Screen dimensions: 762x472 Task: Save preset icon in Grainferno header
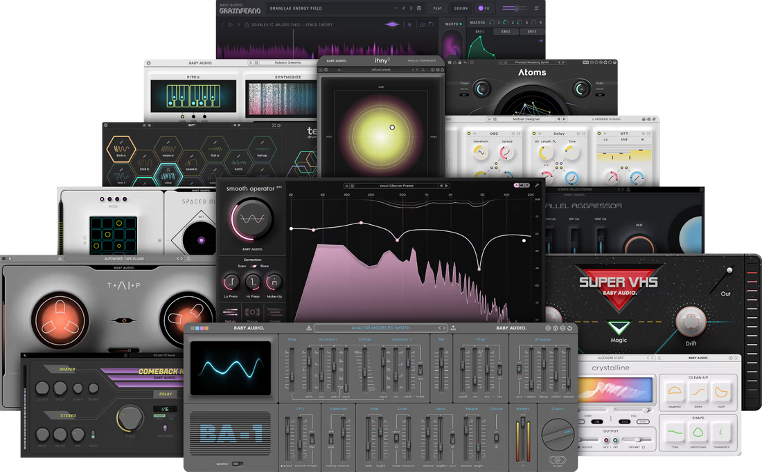point(419,8)
